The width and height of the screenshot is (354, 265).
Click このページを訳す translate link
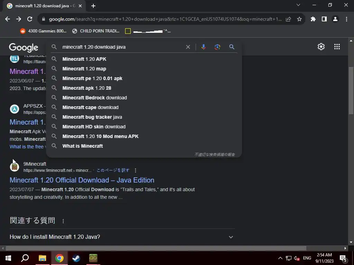click(x=113, y=170)
